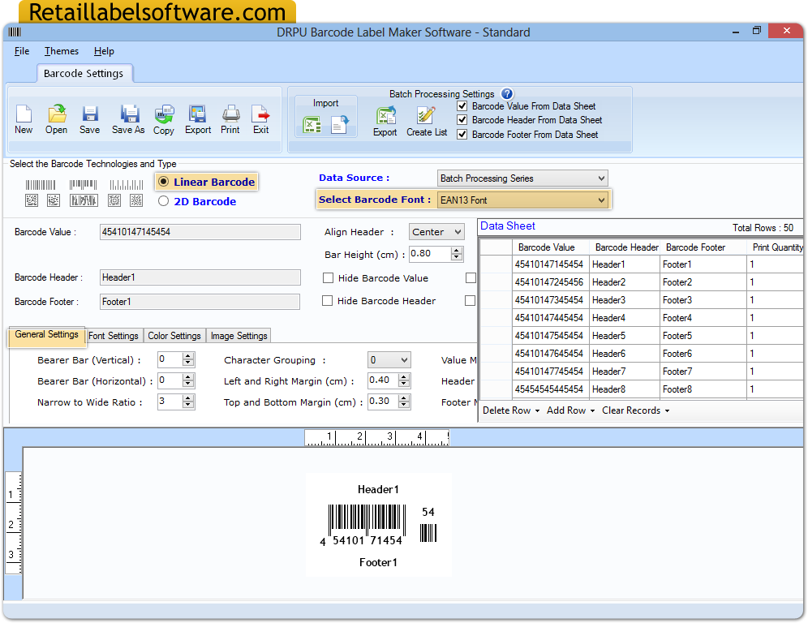Select Footer8 cell in data sheet
The width and height of the screenshot is (808, 623).
point(703,389)
